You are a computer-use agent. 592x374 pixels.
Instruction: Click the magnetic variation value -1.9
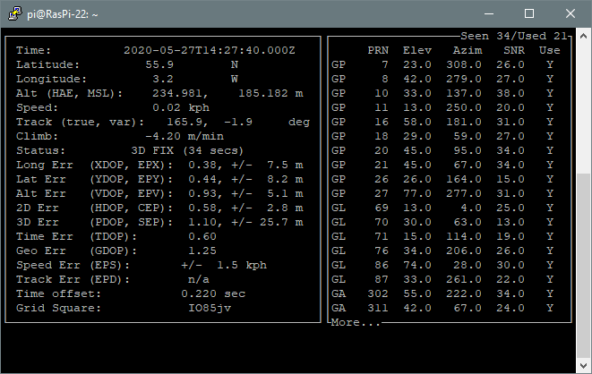click(238, 123)
